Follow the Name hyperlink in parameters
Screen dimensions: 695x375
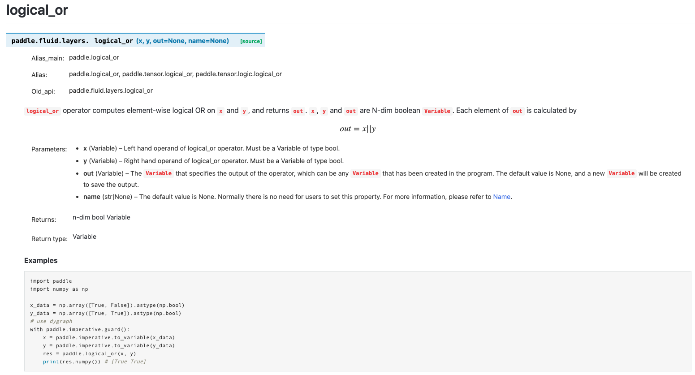(x=501, y=197)
